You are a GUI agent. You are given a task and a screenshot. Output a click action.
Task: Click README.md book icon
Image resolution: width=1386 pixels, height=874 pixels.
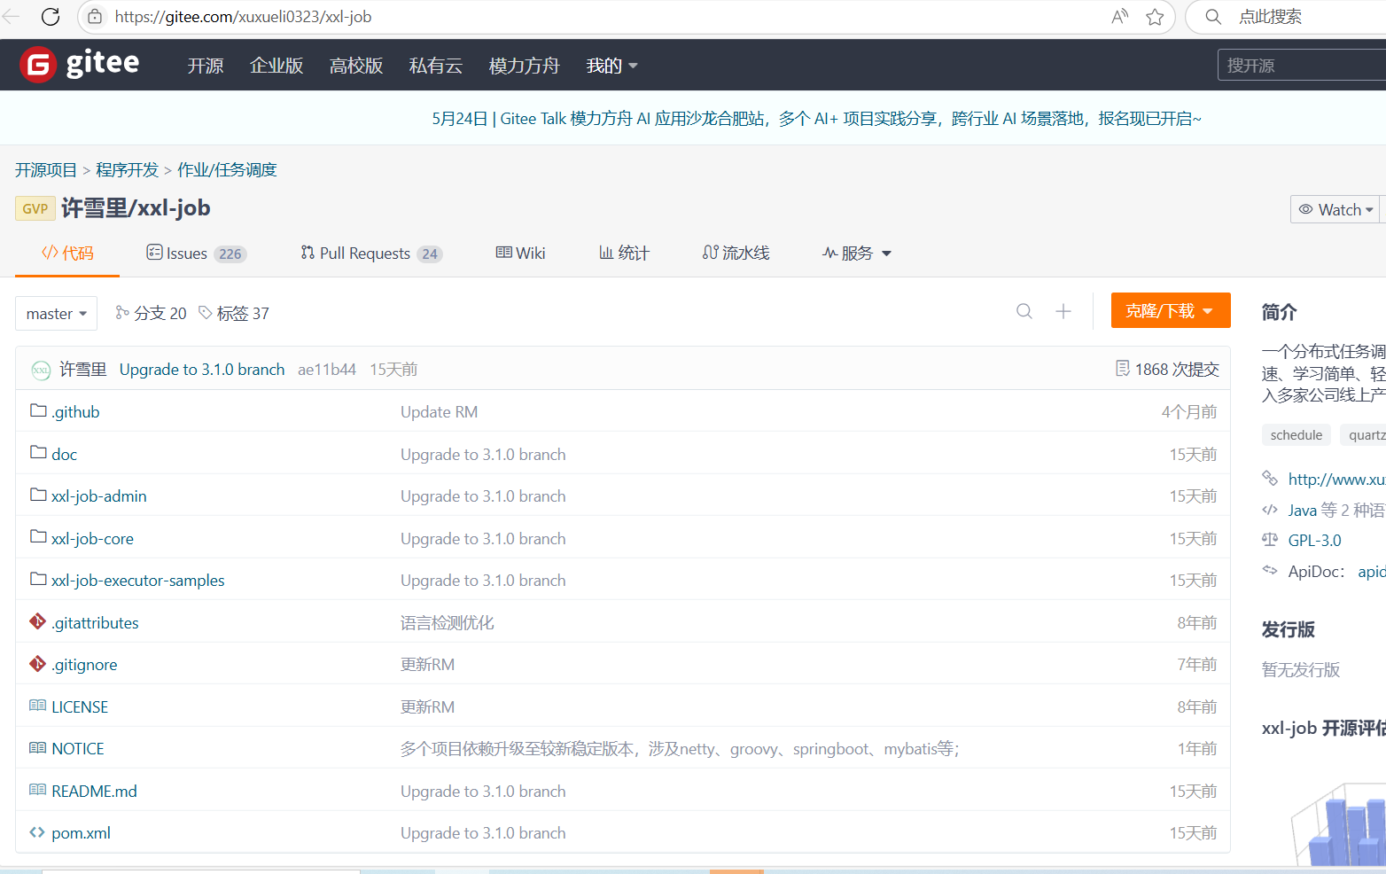[37, 790]
